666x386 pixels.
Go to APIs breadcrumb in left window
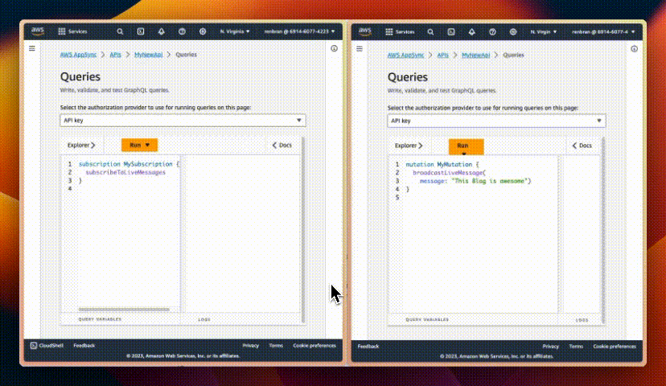[x=116, y=55]
